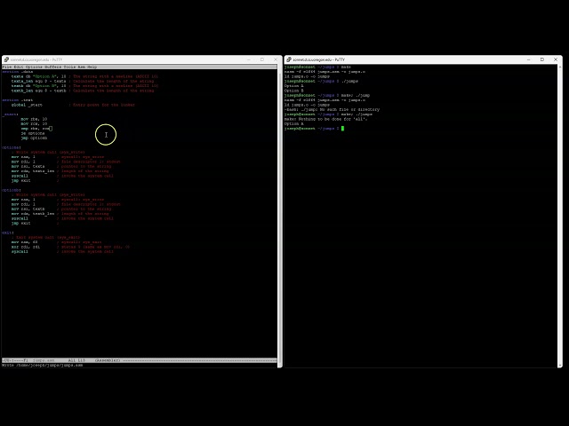Click the left PuTTY window's vertical scrollbar
This screenshot has height=426, width=569.
[x=280, y=213]
